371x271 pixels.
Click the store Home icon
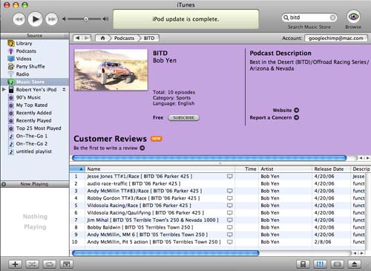tap(102, 38)
